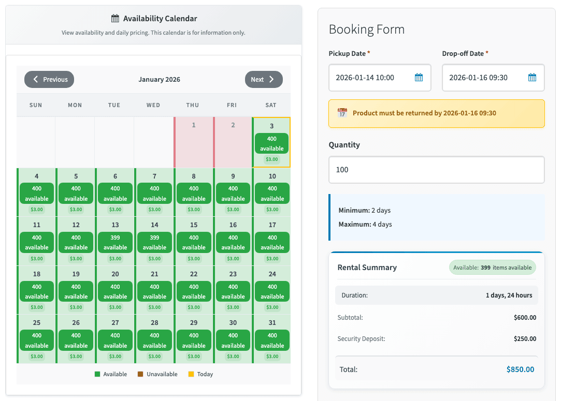The width and height of the screenshot is (561, 401).
Task: Click the unavailable January 1 cell
Action: (193, 142)
